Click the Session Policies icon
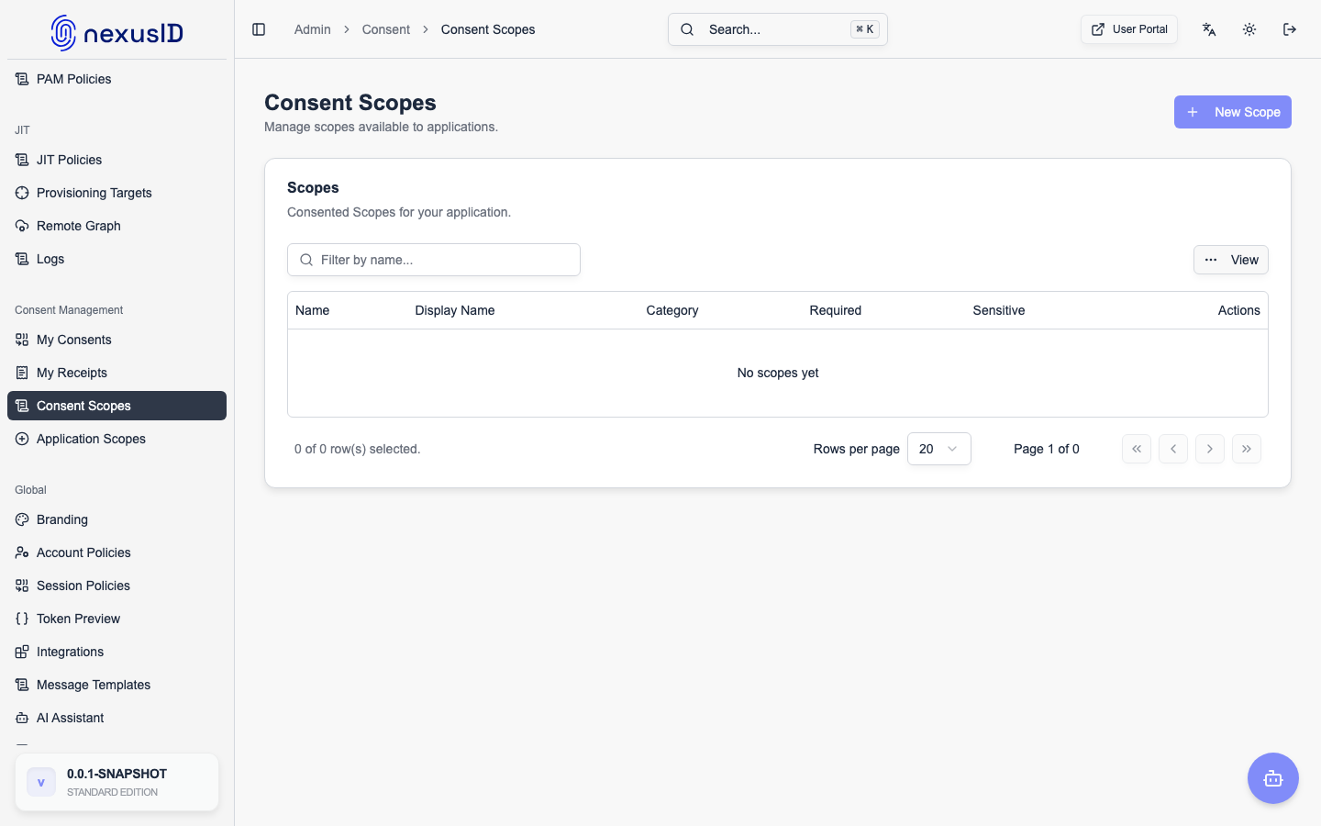The height and width of the screenshot is (826, 1321). [22, 586]
